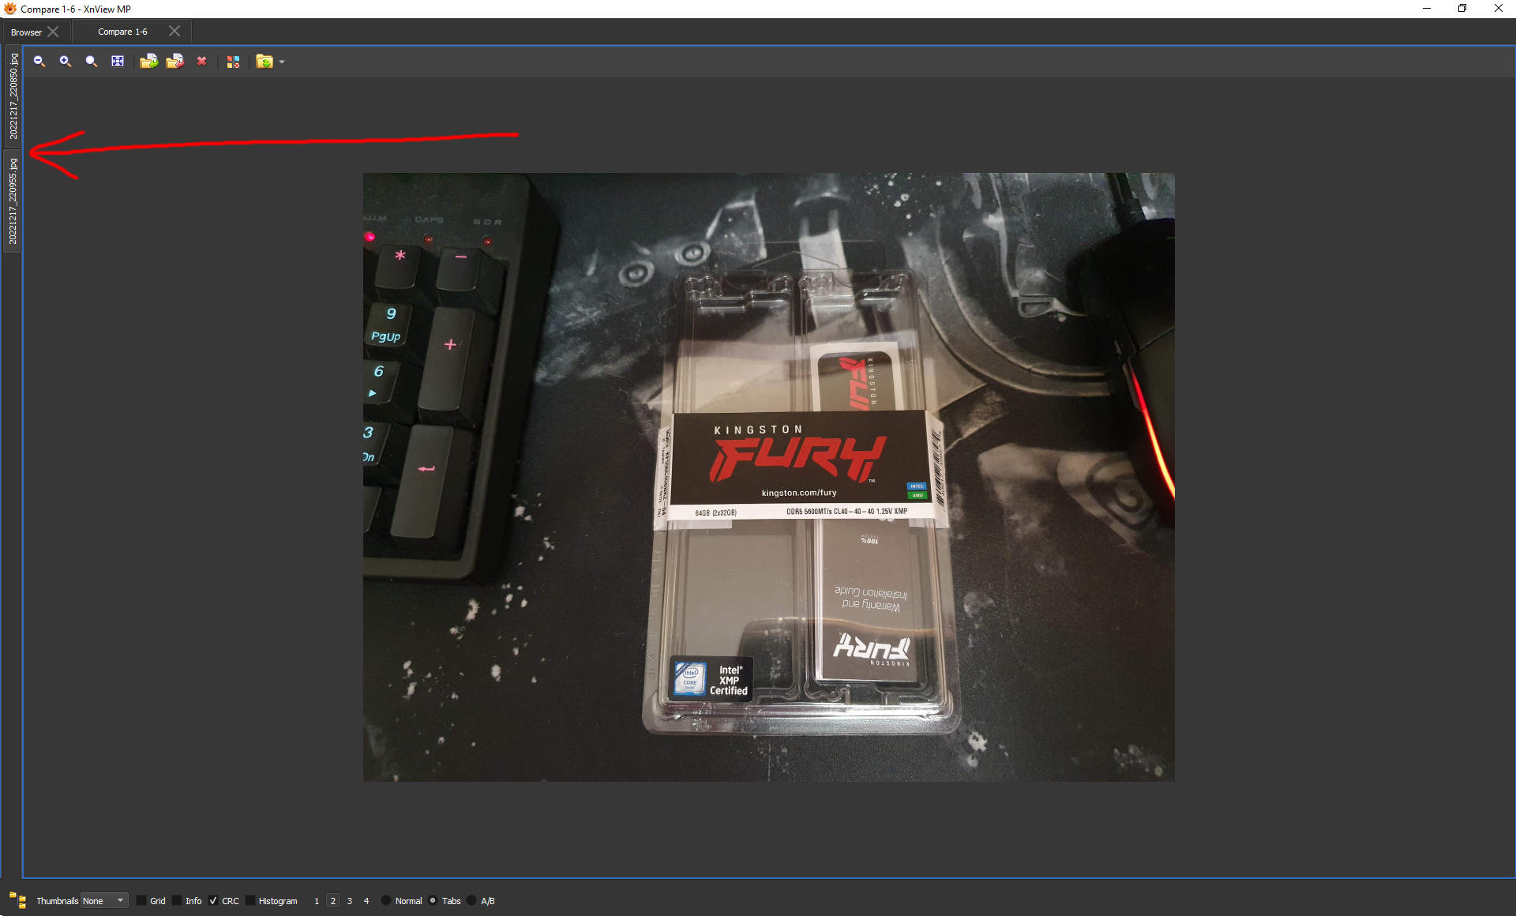Uncheck the CRC checkbox
The image size is (1516, 916).
click(213, 901)
